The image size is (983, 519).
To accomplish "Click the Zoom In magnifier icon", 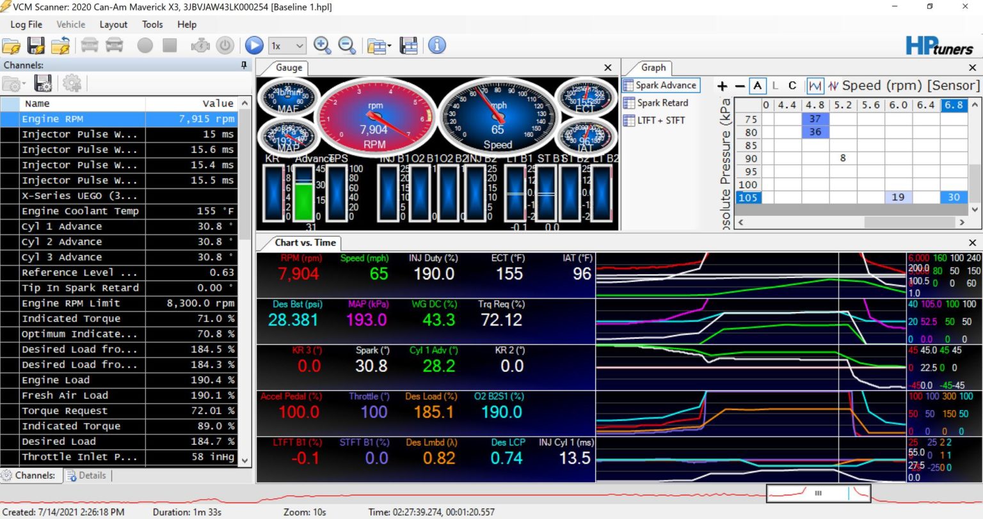I will (x=322, y=45).
